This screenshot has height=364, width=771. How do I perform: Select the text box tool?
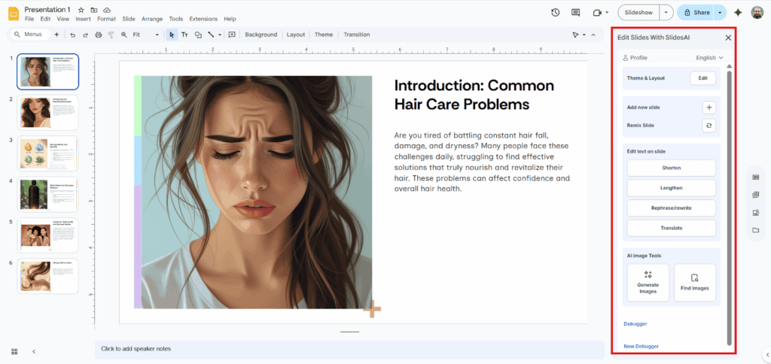tap(184, 35)
